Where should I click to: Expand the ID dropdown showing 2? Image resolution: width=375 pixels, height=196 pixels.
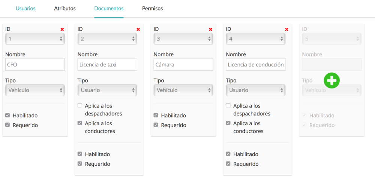click(107, 39)
